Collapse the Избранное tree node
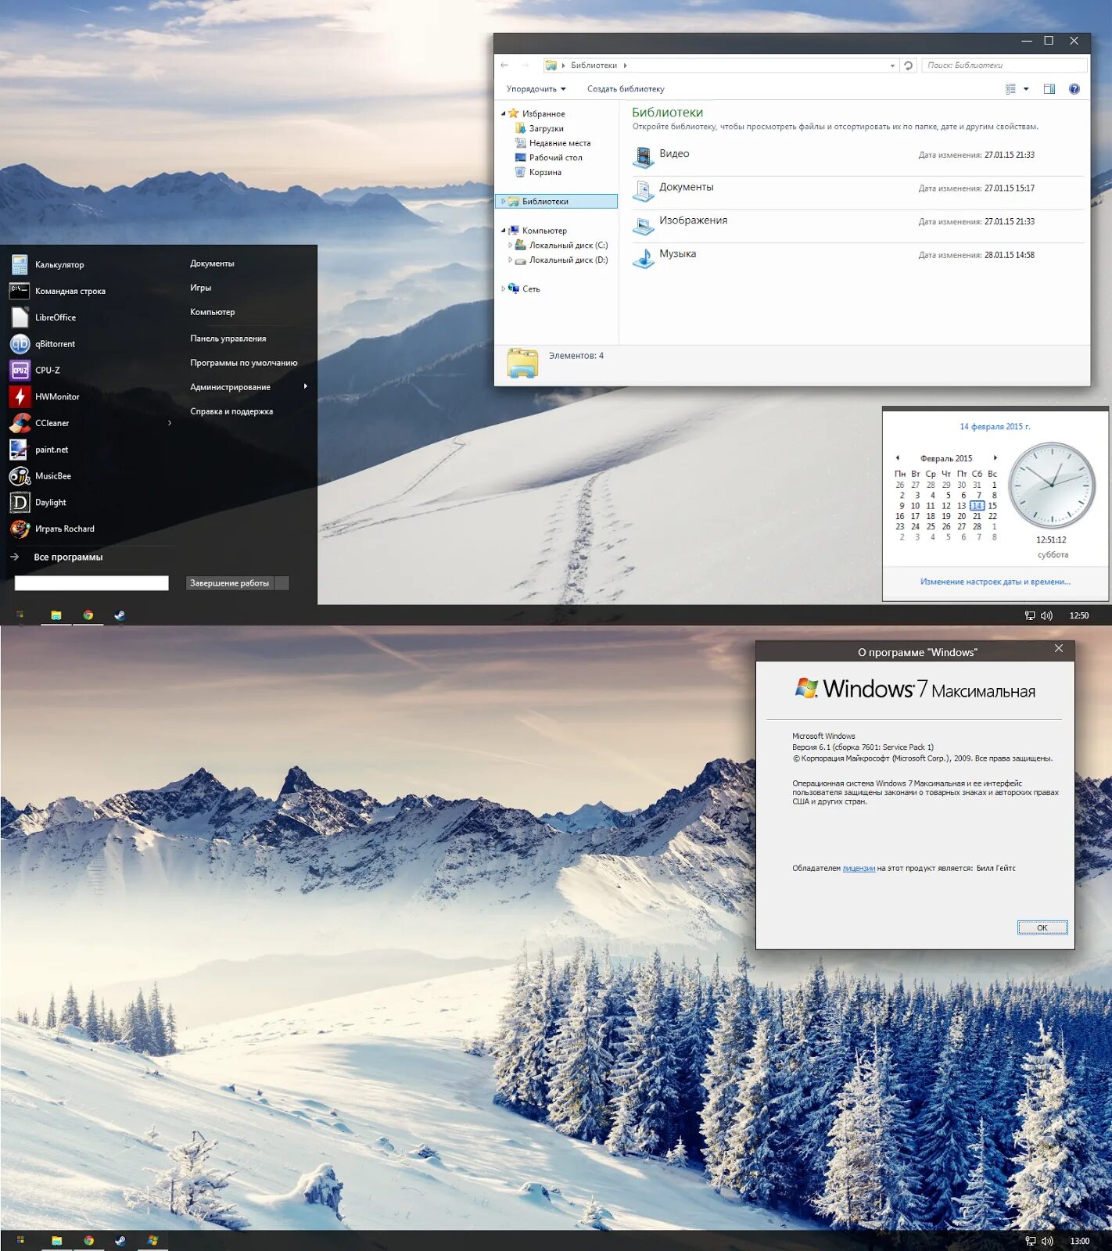Viewport: 1112px width, 1251px height. 504,114
